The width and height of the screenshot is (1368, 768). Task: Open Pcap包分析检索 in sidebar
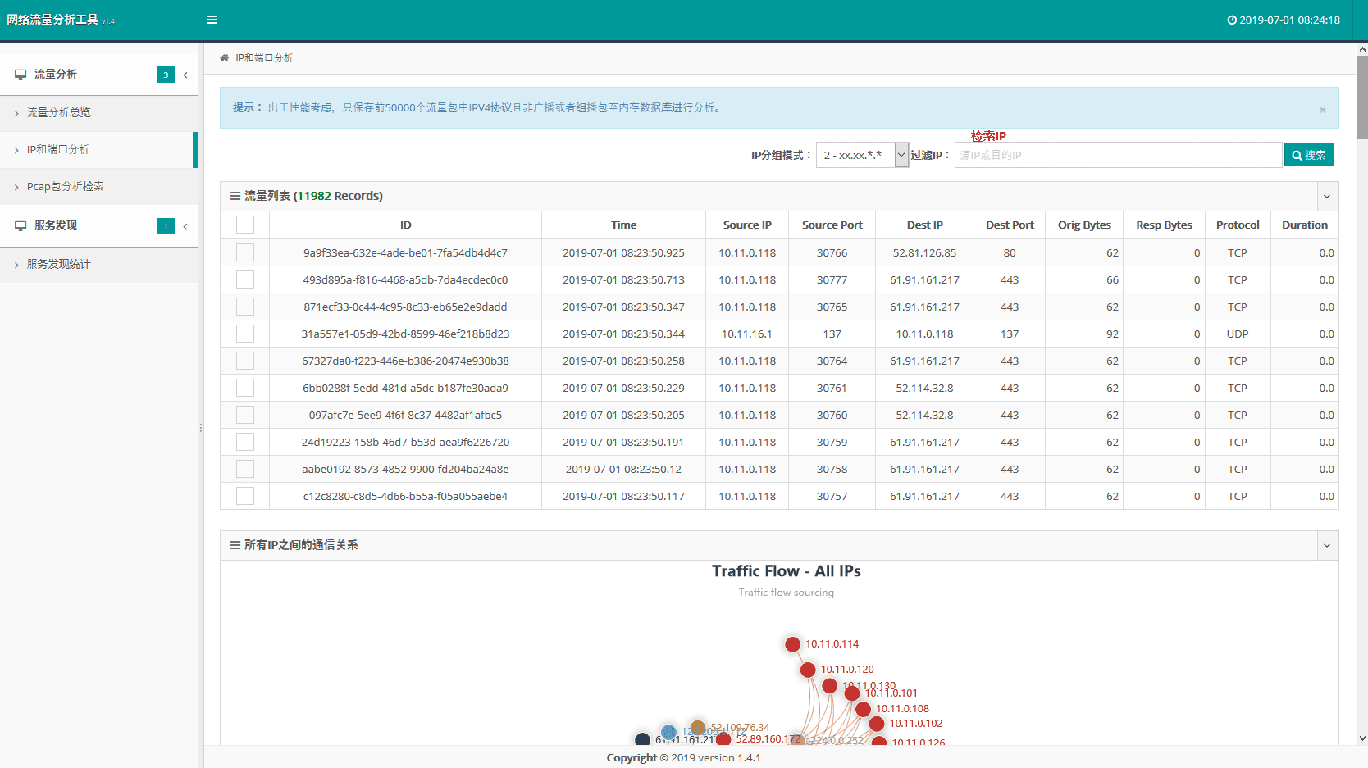click(65, 187)
